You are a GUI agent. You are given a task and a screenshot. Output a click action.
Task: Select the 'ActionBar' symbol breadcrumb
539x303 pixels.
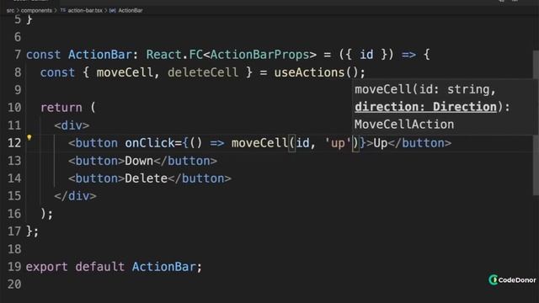point(131,10)
